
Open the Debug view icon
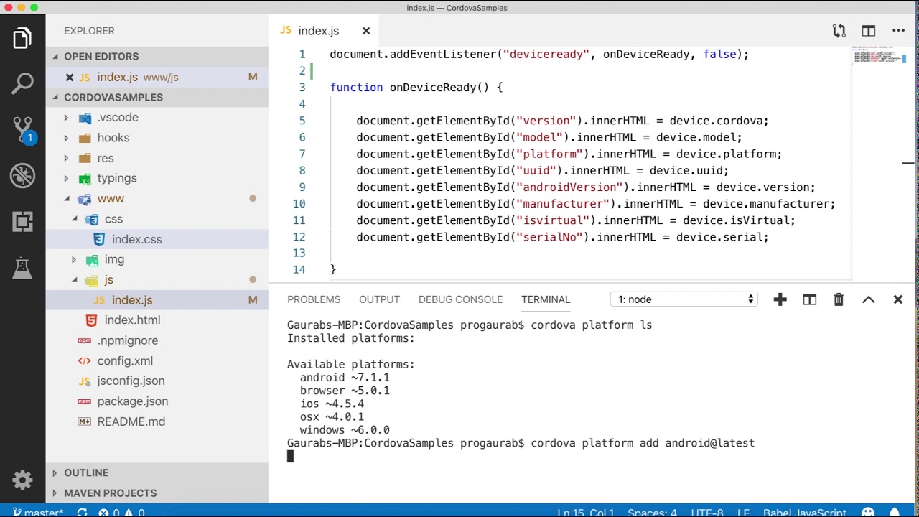pyautogui.click(x=22, y=176)
